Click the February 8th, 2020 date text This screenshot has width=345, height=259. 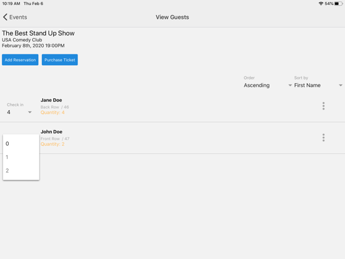33,46
